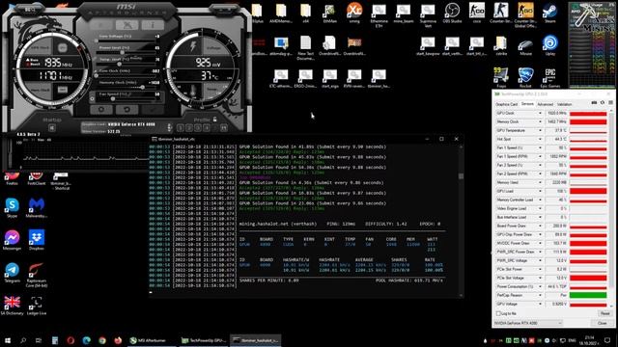Viewport: 618px width, 347px height.
Task: Switch to MSI Afterburner taskbar button
Action: point(152,340)
